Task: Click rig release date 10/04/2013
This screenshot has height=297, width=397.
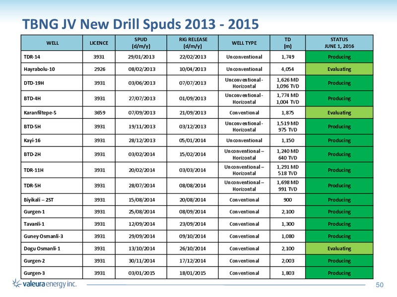Action: coord(193,69)
